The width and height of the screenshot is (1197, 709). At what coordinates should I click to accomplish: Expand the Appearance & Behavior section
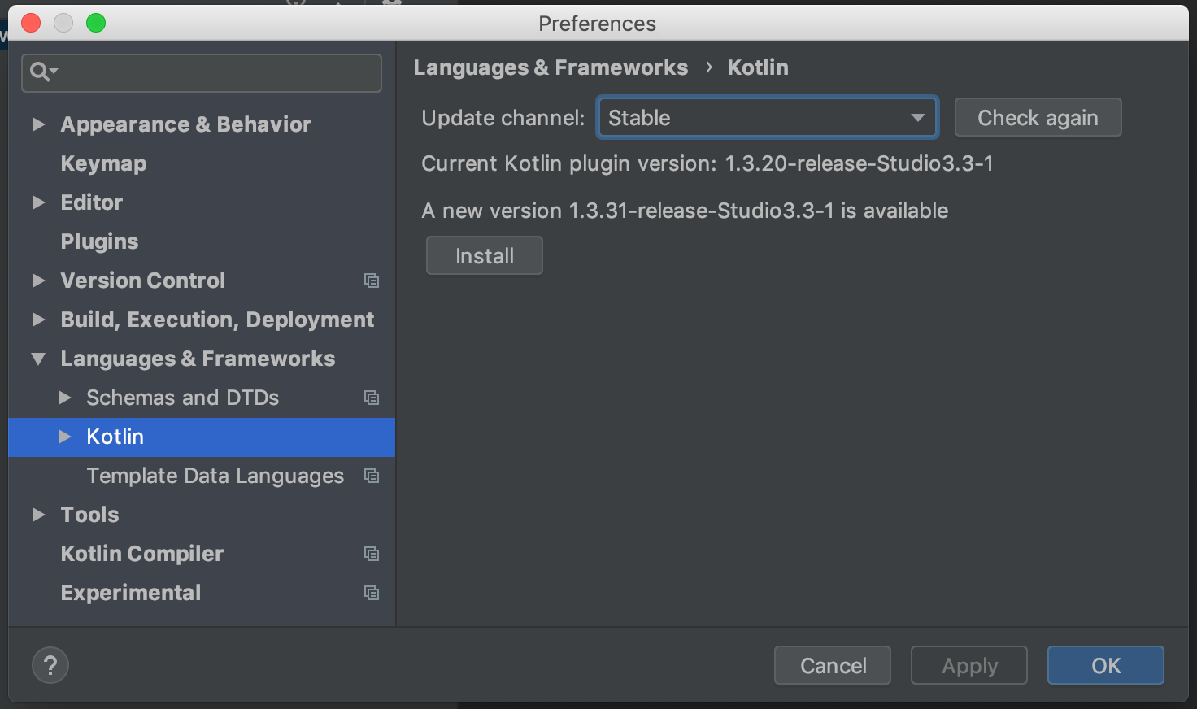click(x=38, y=124)
